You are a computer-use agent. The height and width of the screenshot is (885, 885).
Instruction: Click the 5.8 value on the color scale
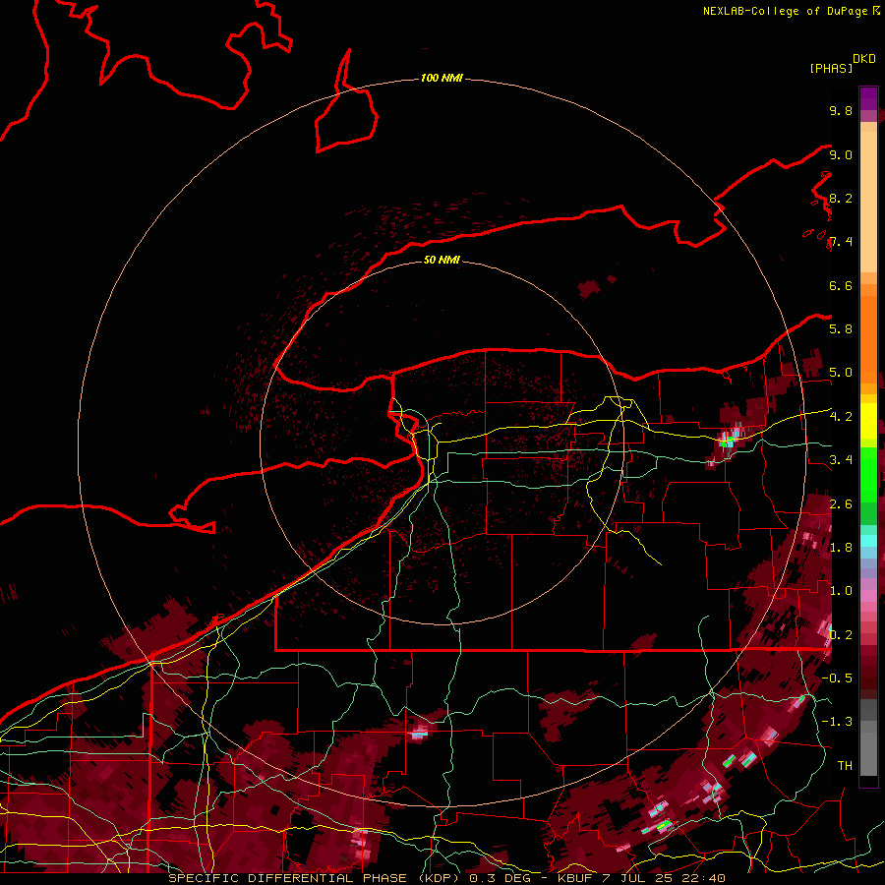pyautogui.click(x=841, y=328)
